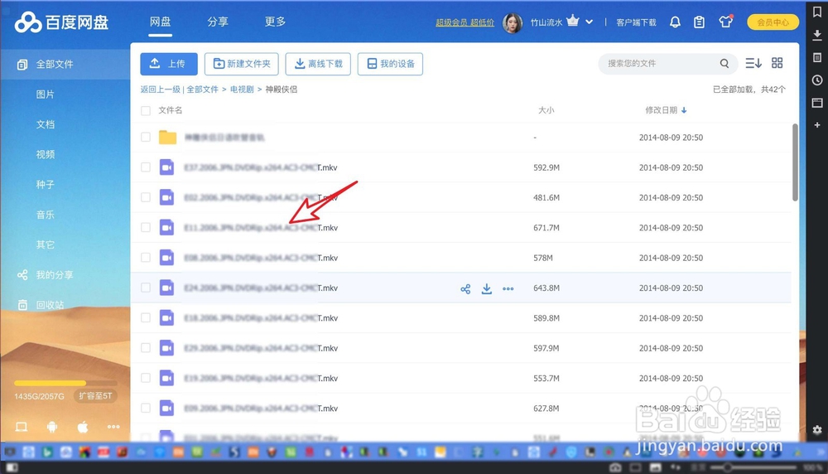
Task: Click the 客户端下载 link
Action: click(x=636, y=22)
